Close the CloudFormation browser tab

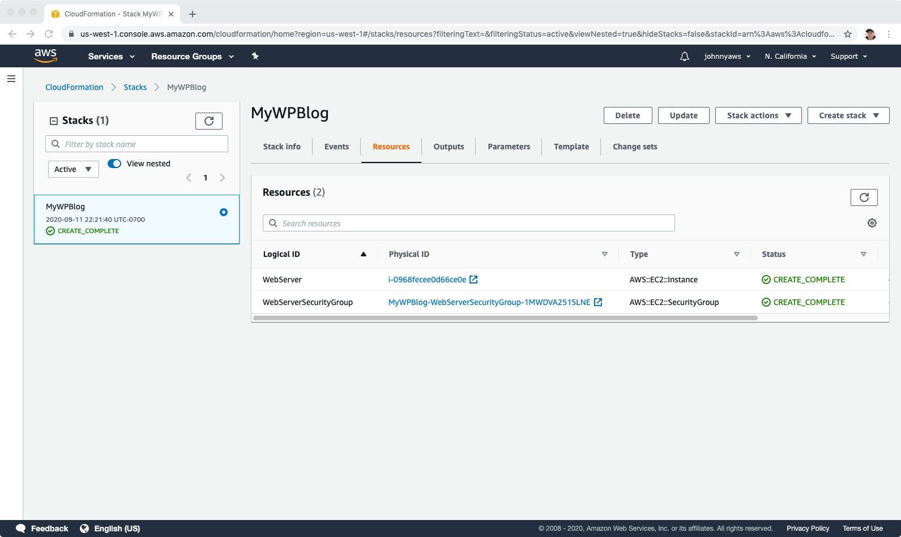[x=171, y=14]
